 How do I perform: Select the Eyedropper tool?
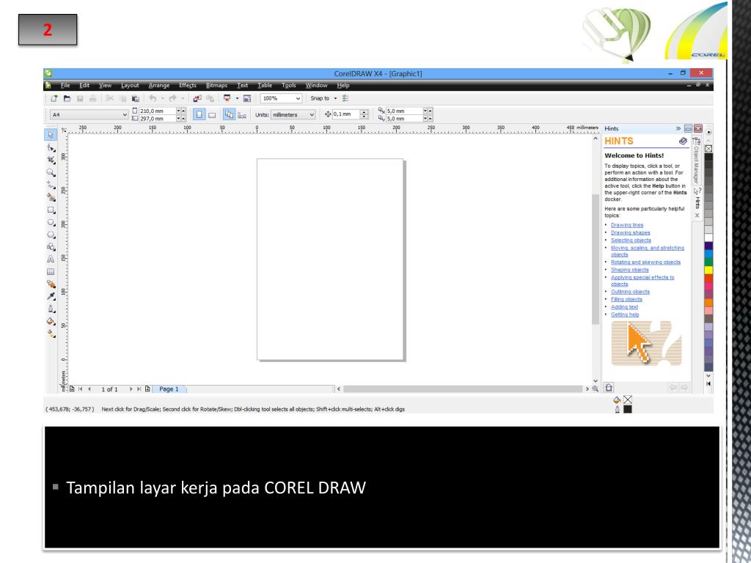click(51, 296)
